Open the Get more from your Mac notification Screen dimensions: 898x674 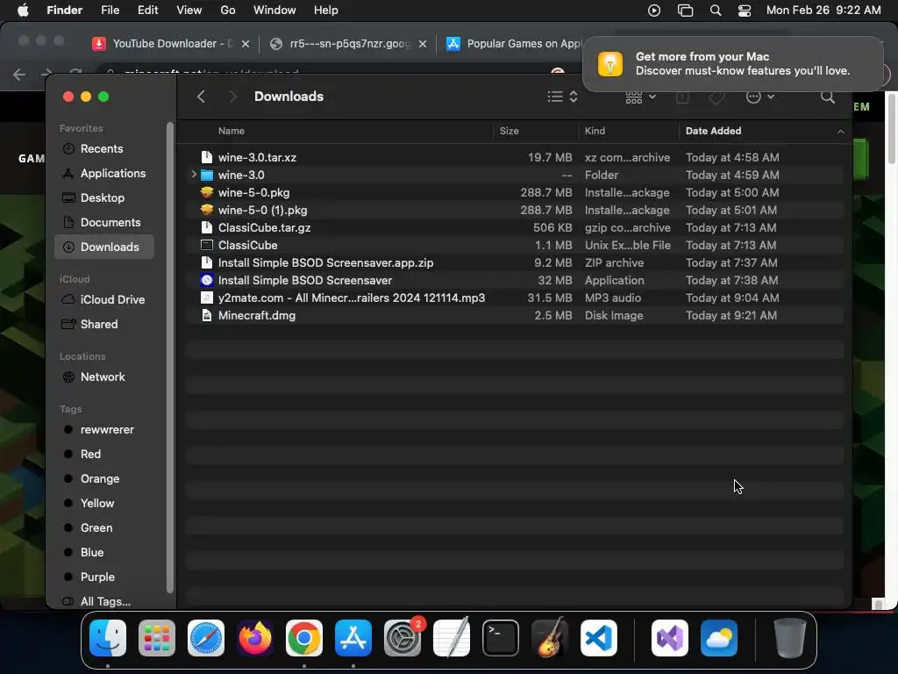tap(732, 63)
